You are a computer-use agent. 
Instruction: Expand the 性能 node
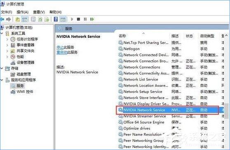pos(7,57)
